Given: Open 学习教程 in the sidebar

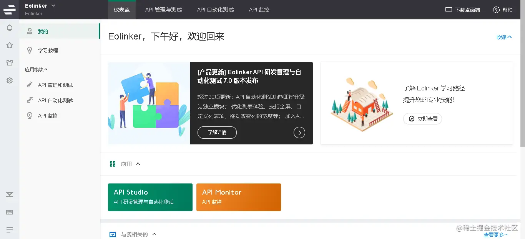Looking at the screenshot, I should [60, 50].
